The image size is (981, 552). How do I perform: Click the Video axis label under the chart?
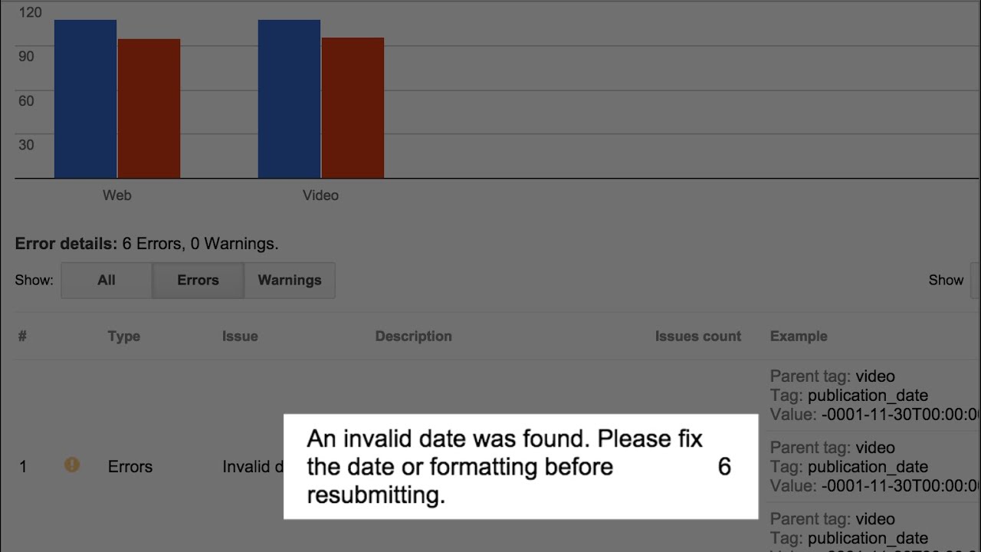320,195
